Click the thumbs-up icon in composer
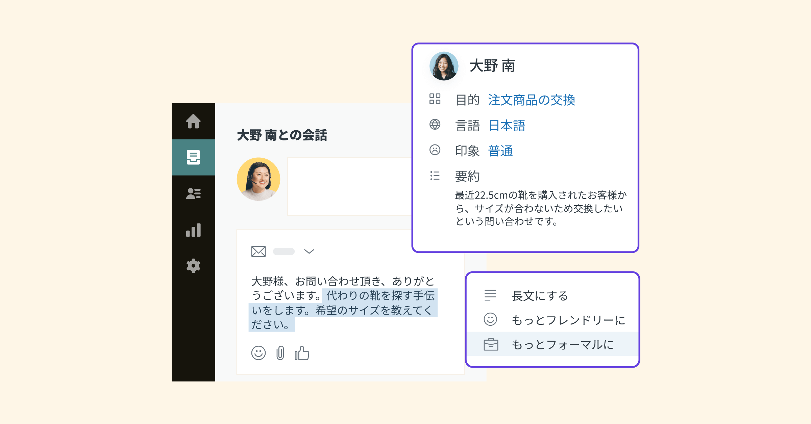Viewport: 811px width, 424px height. 302,353
